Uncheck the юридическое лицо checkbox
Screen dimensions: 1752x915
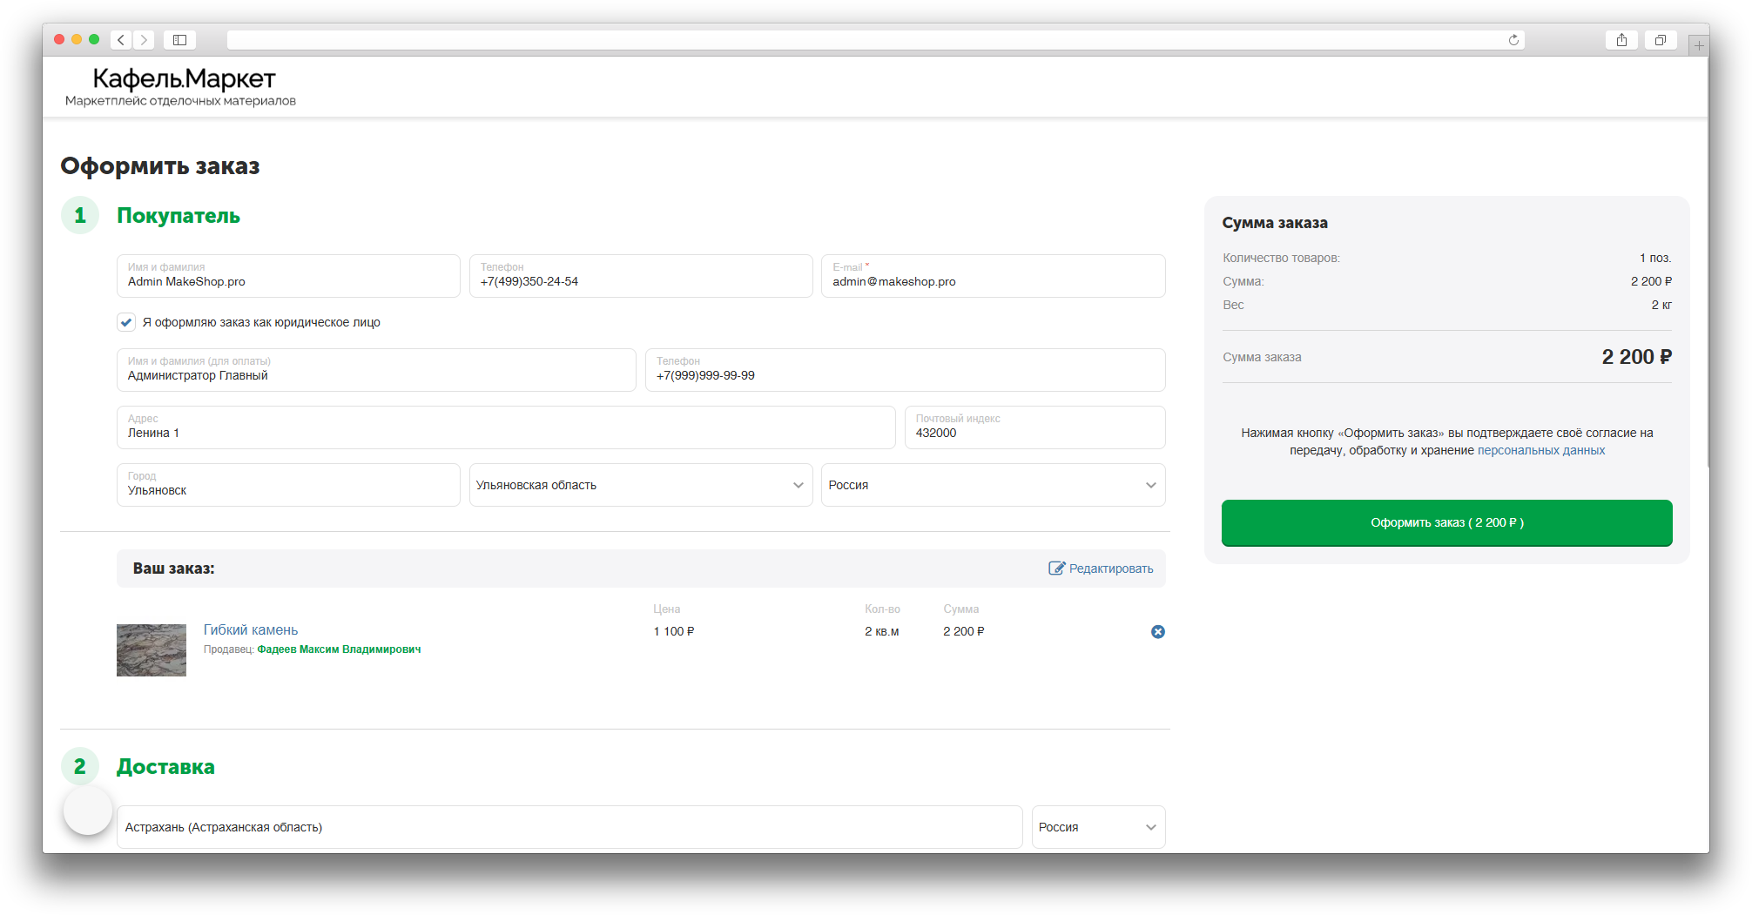tap(126, 322)
